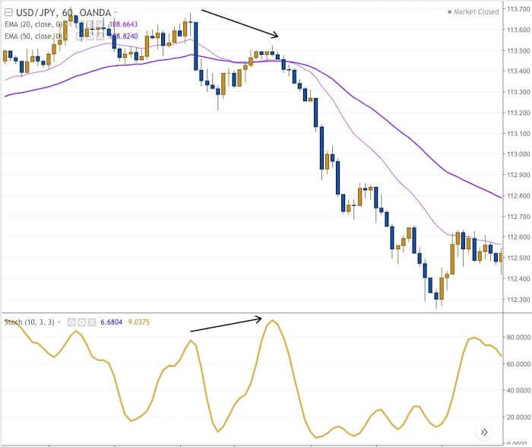Open the dropdown arrow after OANDA
Viewport: 532px width, 447px height.
117,13
